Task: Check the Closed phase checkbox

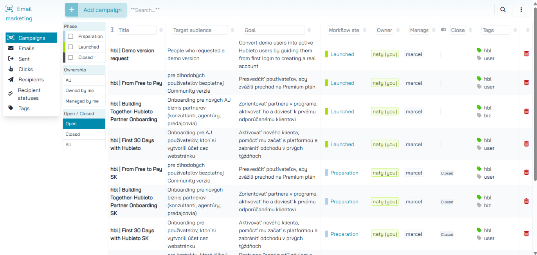Action: click(x=70, y=57)
